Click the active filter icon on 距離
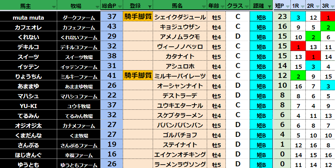Screen dimensions: 335x168 [x=269, y=6]
